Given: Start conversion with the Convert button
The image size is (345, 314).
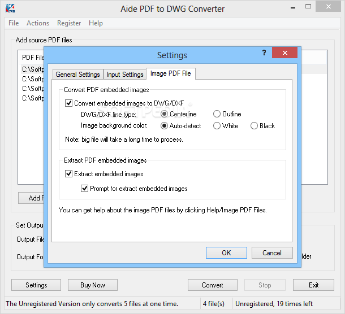Looking at the screenshot, I should click(213, 285).
